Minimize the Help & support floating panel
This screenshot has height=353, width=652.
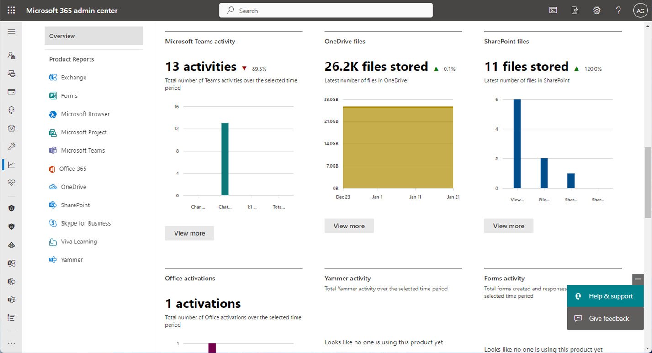[638, 279]
